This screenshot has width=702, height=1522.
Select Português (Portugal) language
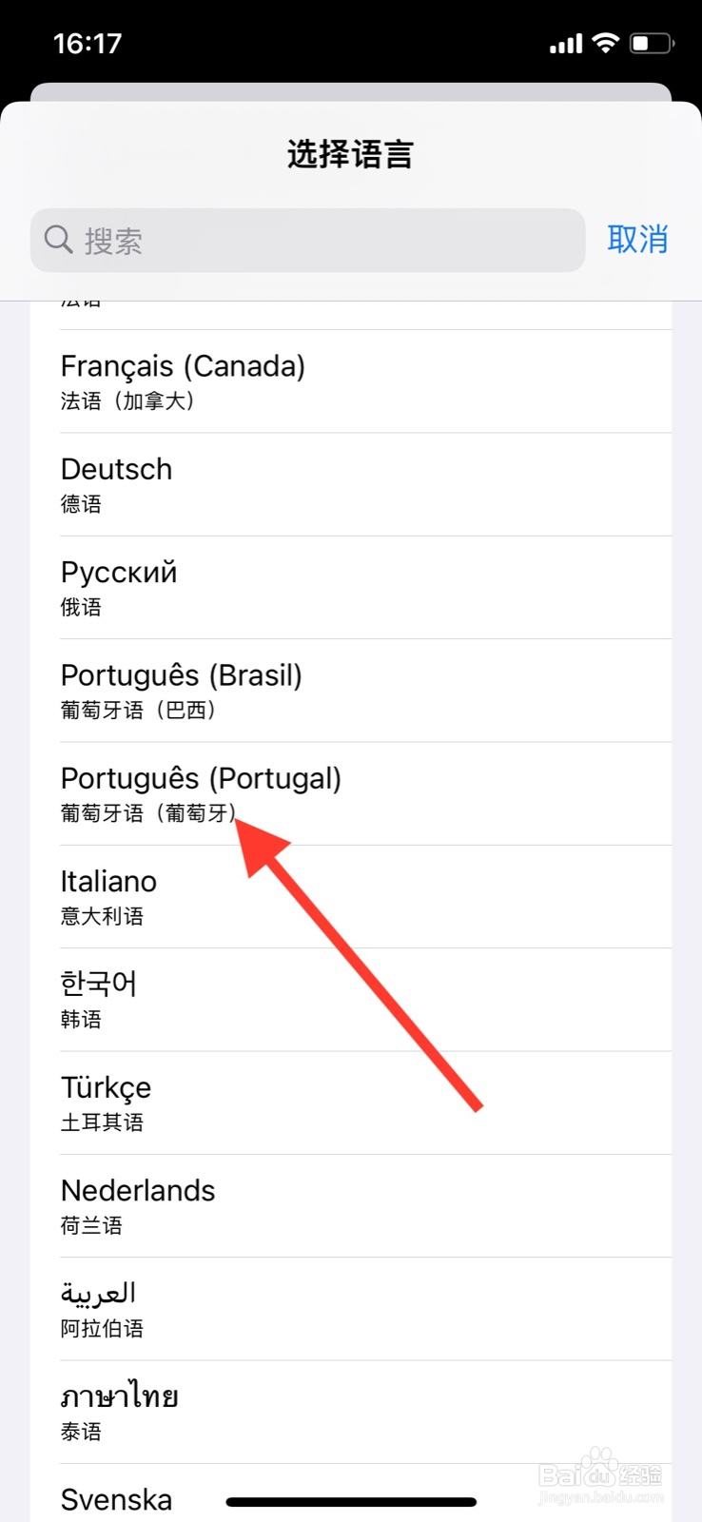(x=351, y=793)
